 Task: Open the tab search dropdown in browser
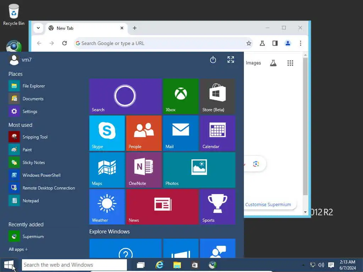(38, 28)
